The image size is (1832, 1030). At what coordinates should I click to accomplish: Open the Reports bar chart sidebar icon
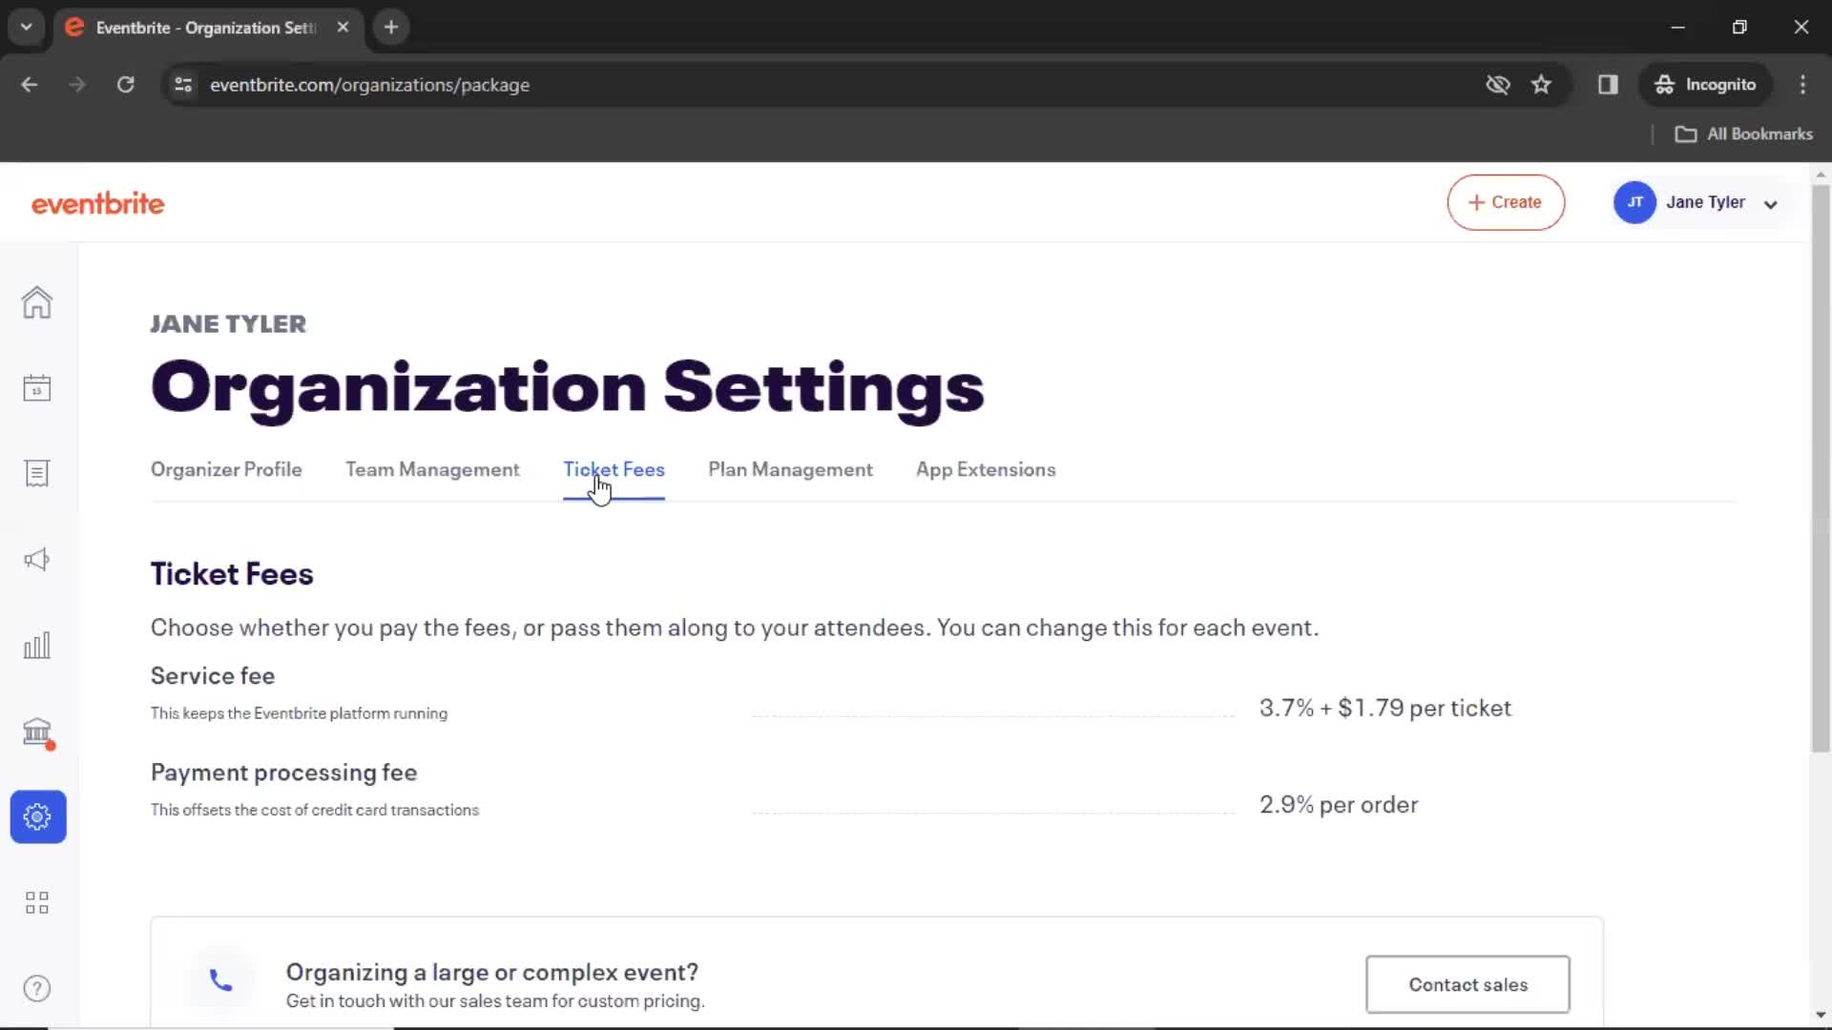tap(37, 646)
